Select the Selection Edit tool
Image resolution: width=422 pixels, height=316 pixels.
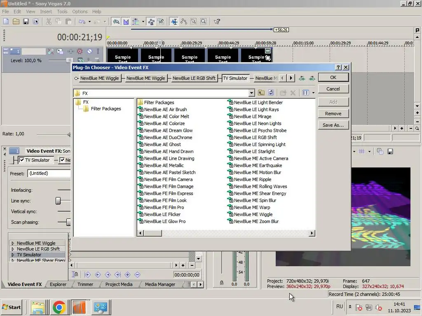(194, 21)
